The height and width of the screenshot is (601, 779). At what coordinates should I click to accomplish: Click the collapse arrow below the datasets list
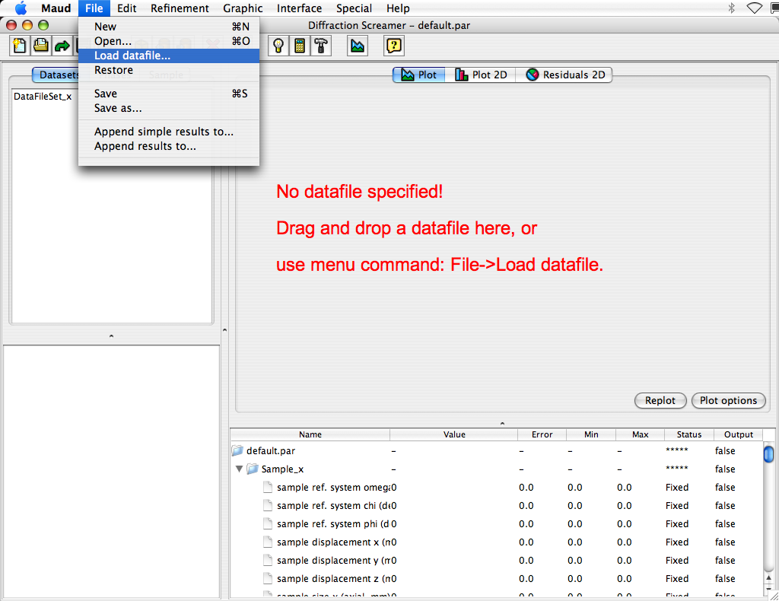pos(111,335)
